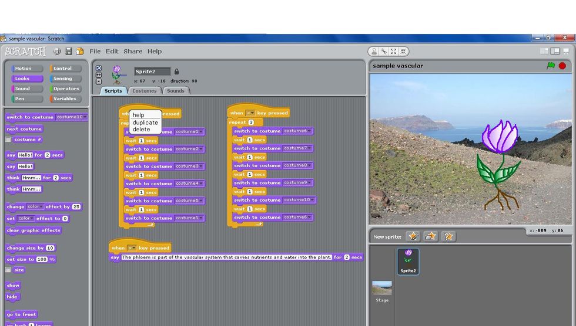Open the Control blocks category
Image resolution: width=576 pixels, height=326 pixels.
pyautogui.click(x=62, y=69)
